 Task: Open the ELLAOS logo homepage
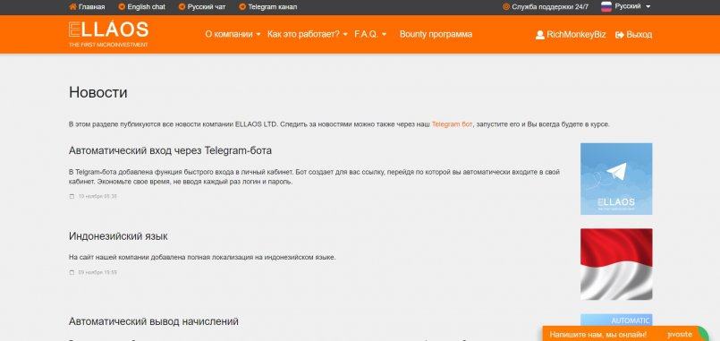coord(108,34)
